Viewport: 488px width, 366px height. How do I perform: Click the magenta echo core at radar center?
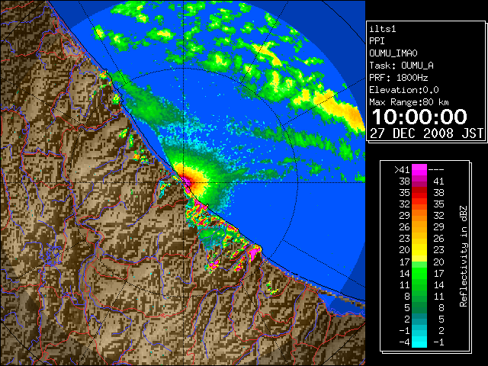point(188,181)
